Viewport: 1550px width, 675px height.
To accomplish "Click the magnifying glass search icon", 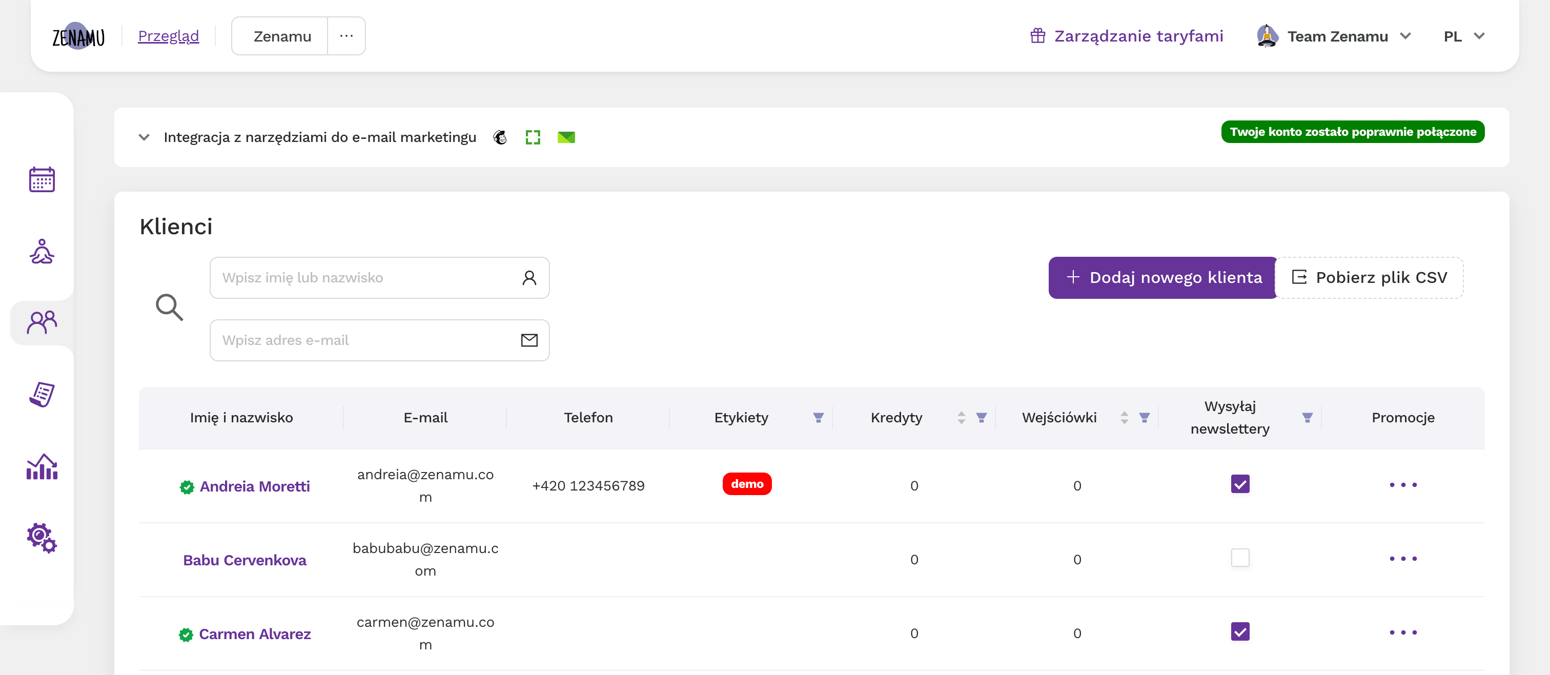I will click(x=169, y=308).
